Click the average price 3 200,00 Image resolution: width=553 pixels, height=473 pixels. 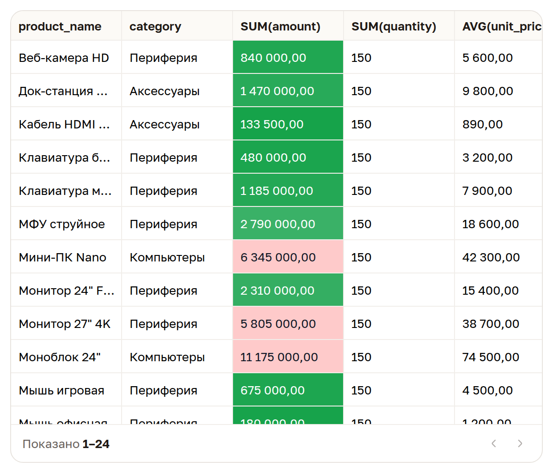pos(498,157)
